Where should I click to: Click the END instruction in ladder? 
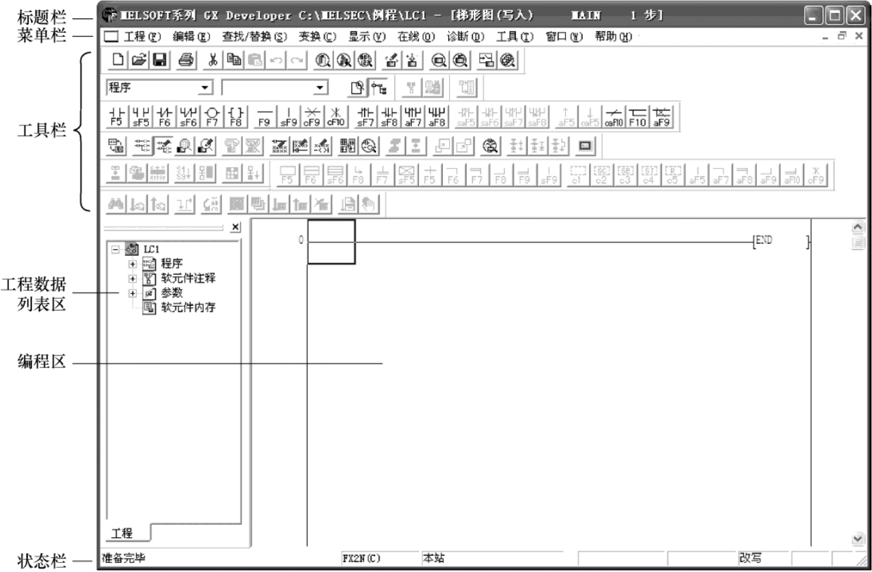764,240
